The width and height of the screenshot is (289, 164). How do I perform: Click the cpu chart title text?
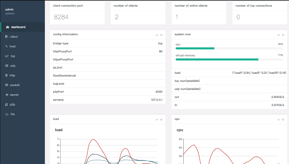point(180,130)
